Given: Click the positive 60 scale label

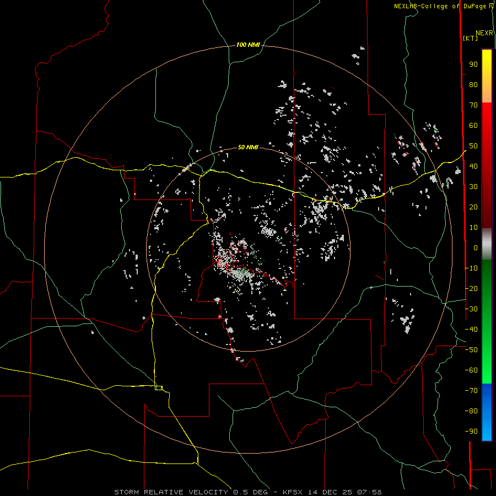Looking at the screenshot, I should tap(473, 126).
